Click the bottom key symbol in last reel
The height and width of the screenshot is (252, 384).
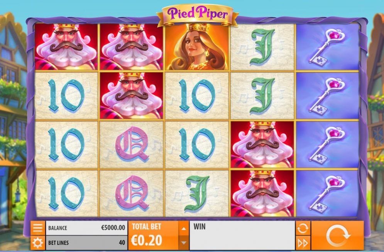point(327,193)
